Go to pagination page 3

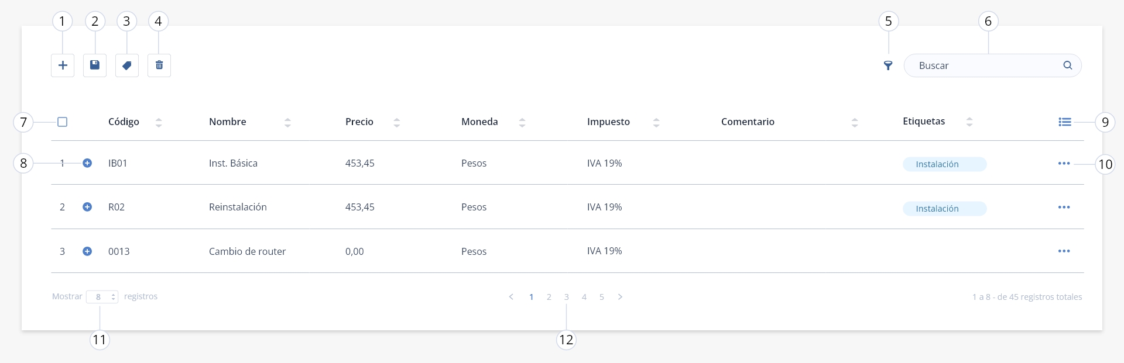[567, 297]
